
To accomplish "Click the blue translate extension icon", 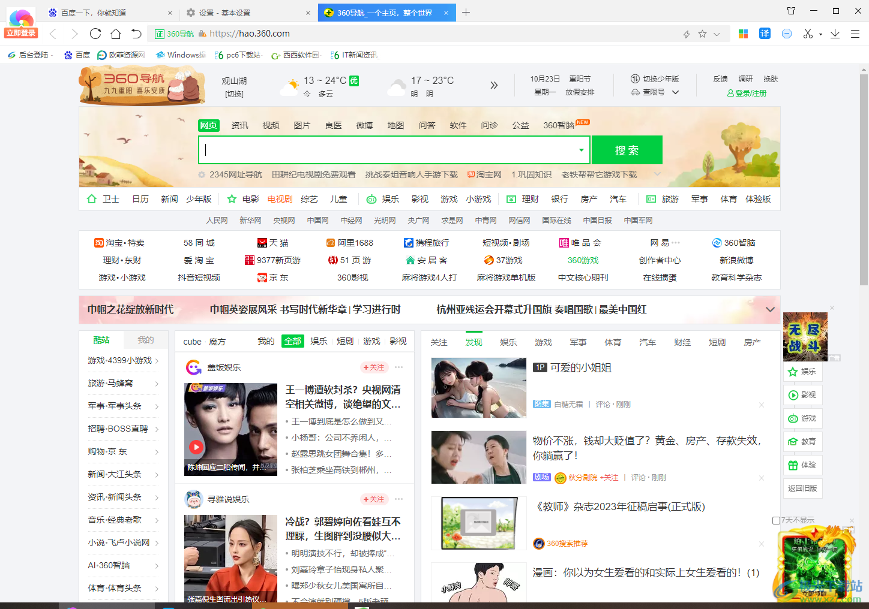I will [765, 34].
